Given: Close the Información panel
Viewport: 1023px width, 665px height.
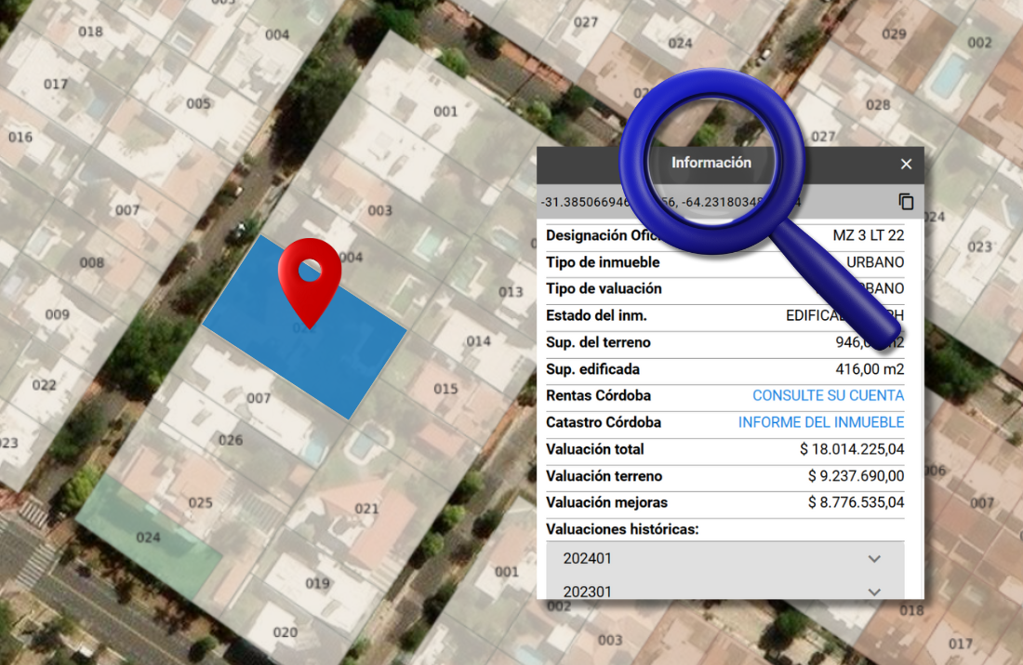Looking at the screenshot, I should click(x=906, y=164).
